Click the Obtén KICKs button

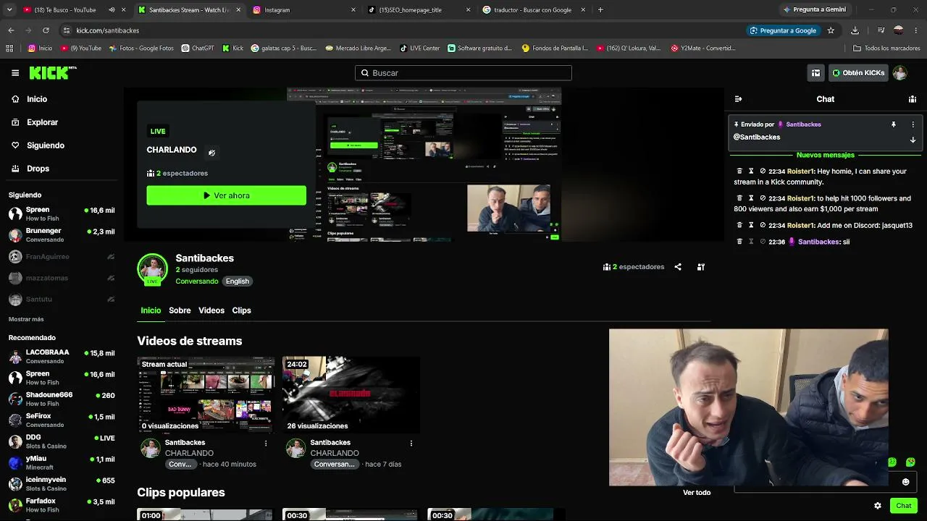pyautogui.click(x=857, y=73)
